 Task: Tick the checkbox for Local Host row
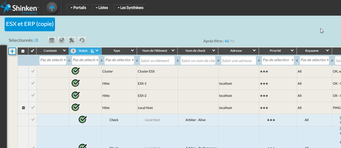click(x=33, y=108)
